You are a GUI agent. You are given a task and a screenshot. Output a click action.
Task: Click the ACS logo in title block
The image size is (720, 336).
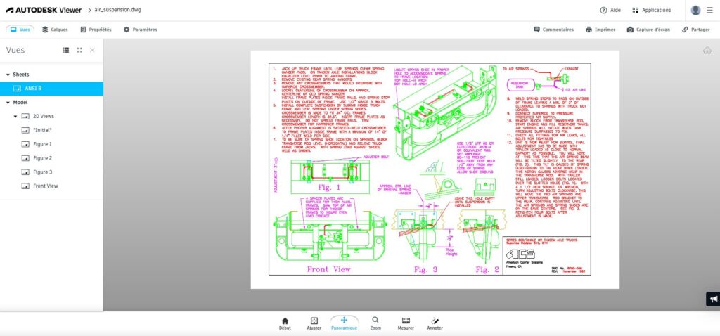[x=520, y=254]
